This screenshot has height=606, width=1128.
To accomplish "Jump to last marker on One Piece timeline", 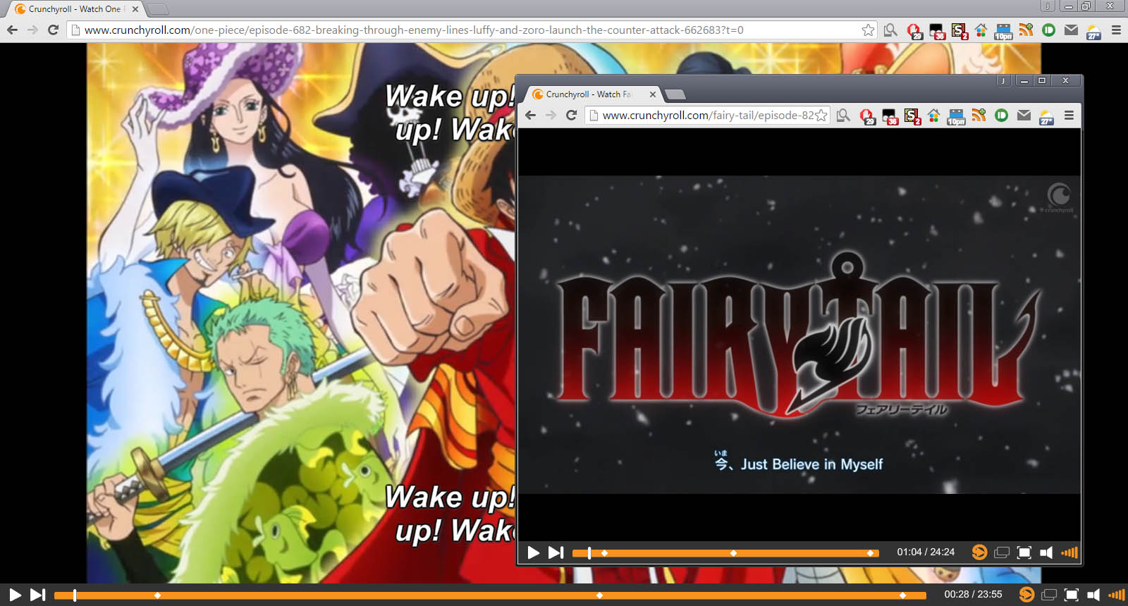I will tap(902, 595).
